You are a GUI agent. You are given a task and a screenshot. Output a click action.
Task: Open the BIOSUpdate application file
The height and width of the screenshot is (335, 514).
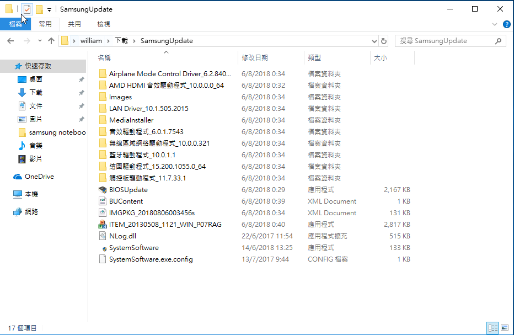click(x=128, y=190)
